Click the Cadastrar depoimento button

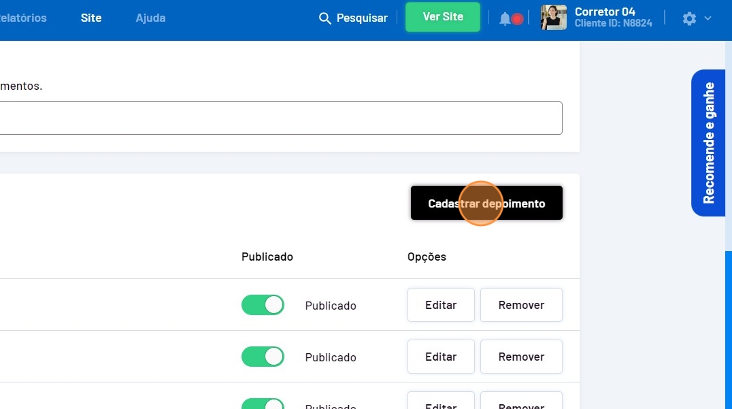pyautogui.click(x=486, y=203)
